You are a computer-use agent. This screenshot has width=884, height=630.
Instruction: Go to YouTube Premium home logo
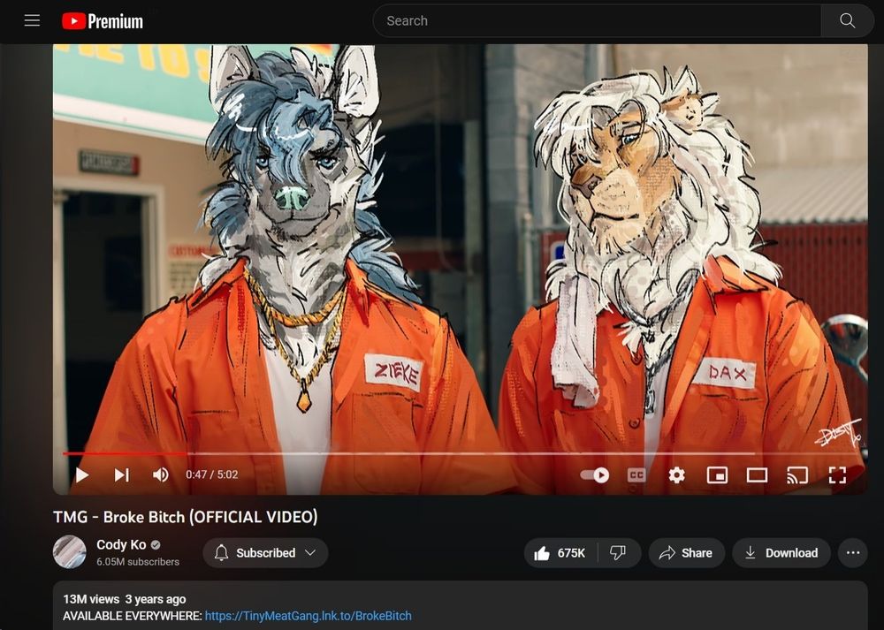tap(103, 21)
